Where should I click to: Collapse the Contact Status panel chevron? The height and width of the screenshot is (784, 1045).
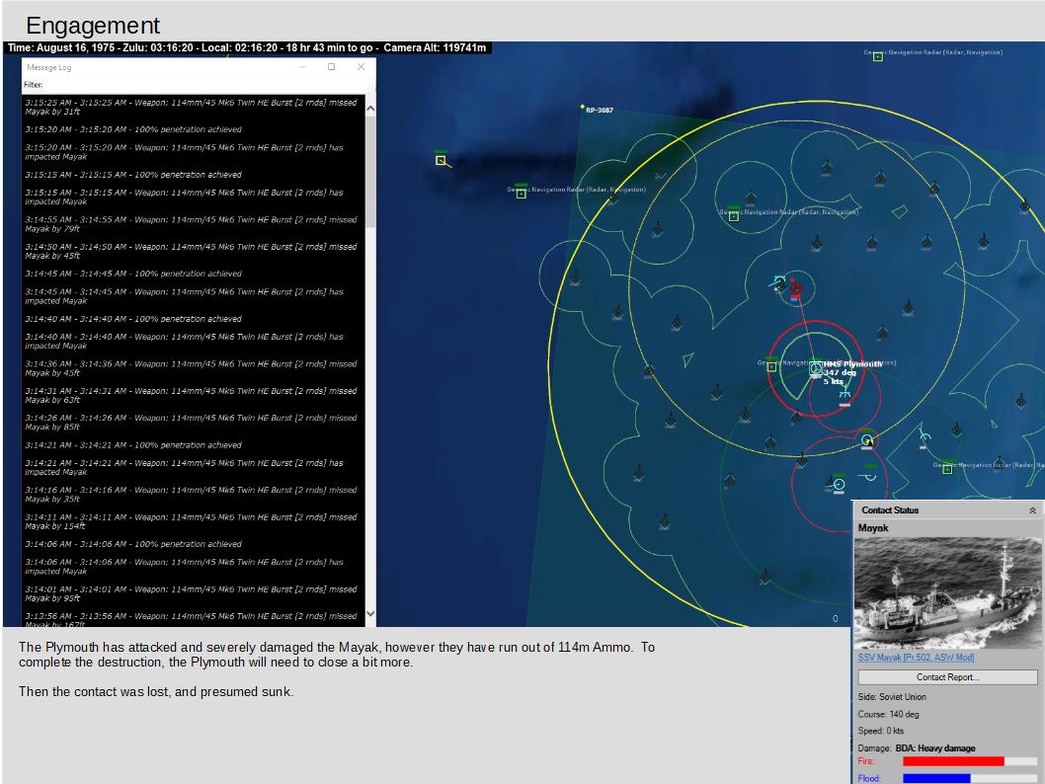coord(1032,510)
